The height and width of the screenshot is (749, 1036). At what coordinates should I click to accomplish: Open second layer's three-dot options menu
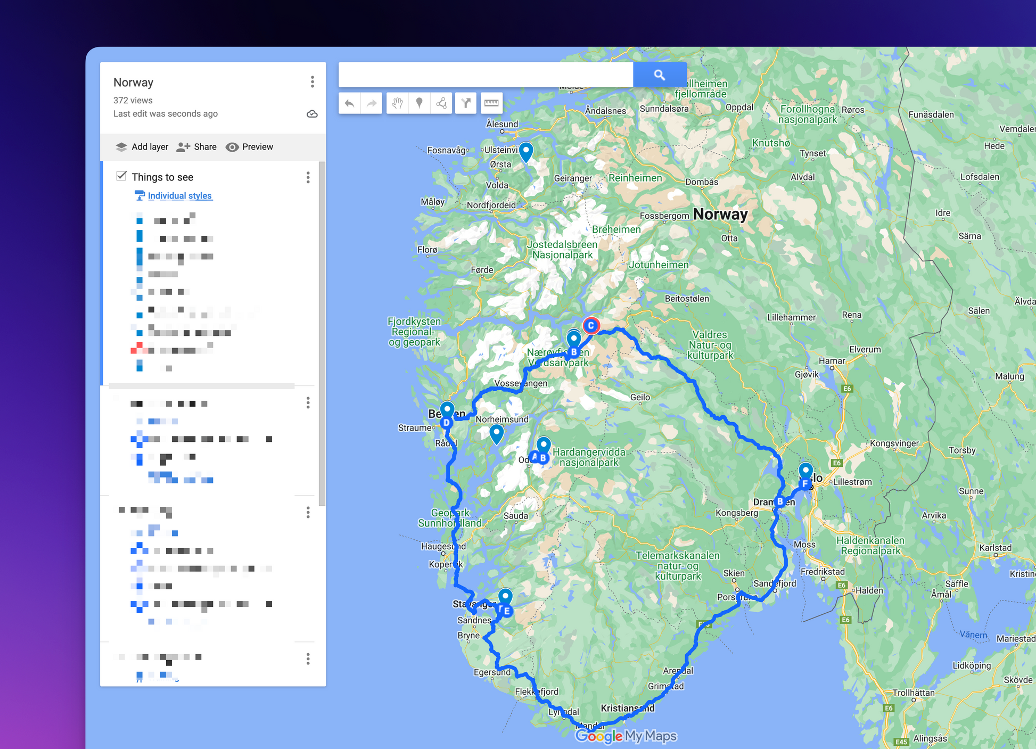pos(308,403)
